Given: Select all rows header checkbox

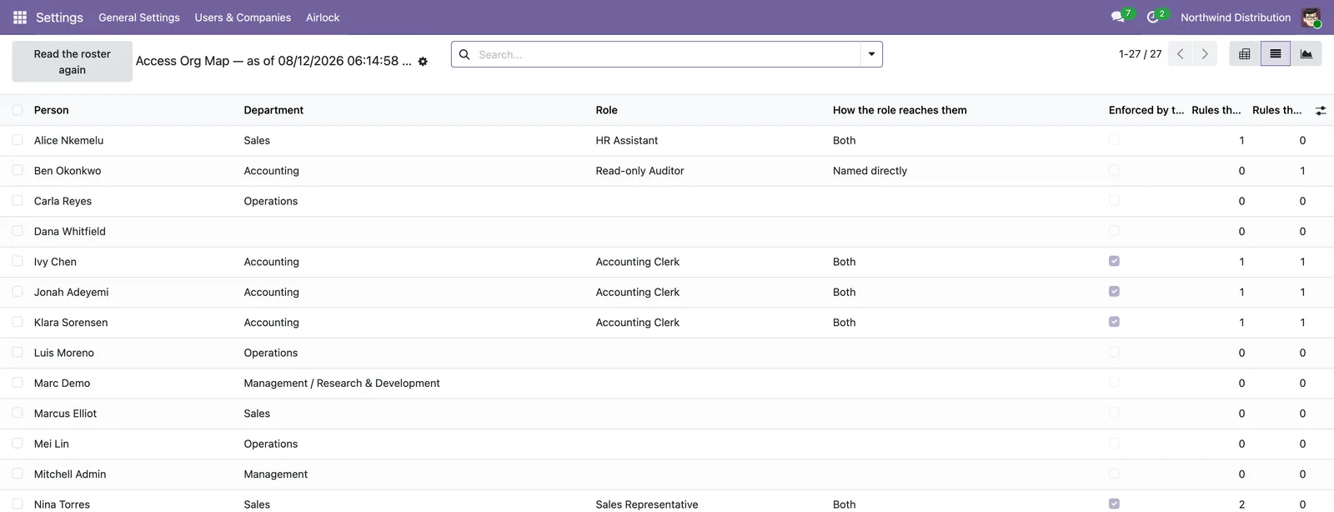Looking at the screenshot, I should [x=18, y=110].
